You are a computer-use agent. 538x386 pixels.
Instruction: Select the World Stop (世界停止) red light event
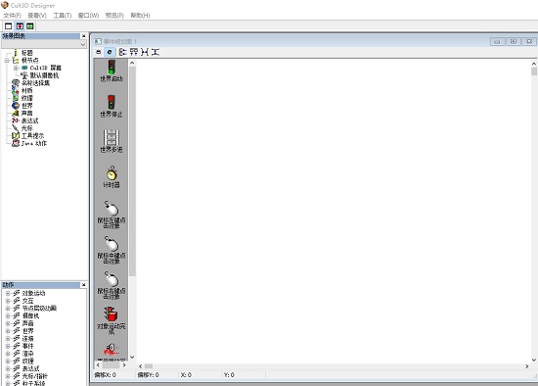pos(112,106)
